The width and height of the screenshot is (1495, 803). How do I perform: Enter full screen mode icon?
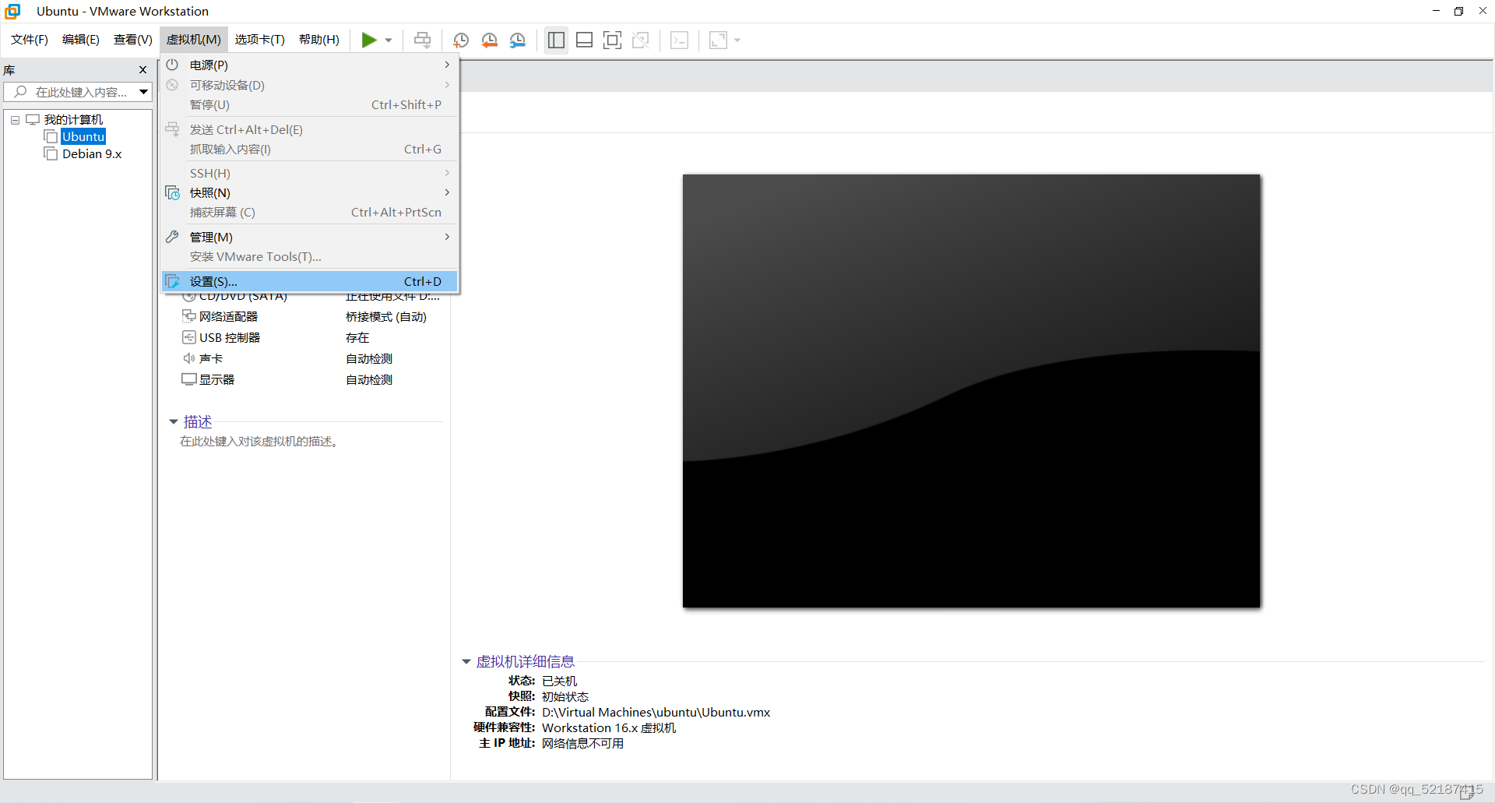[x=613, y=40]
